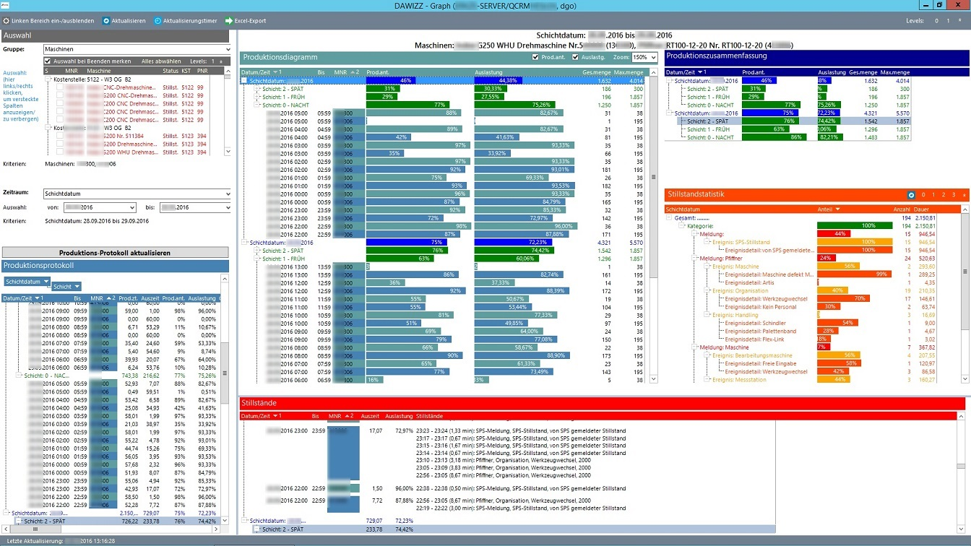The image size is (971, 546).
Task: Open the Schicht grouping dropdown in Produktionsprotokoll
Action: pyautogui.click(x=77, y=287)
